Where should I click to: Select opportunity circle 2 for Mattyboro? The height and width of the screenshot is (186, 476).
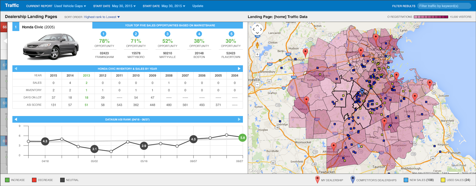coord(136,34)
